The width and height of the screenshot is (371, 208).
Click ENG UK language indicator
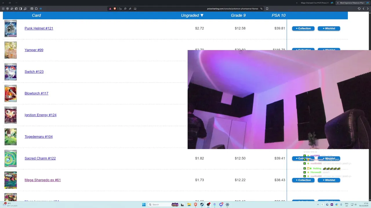point(347,205)
